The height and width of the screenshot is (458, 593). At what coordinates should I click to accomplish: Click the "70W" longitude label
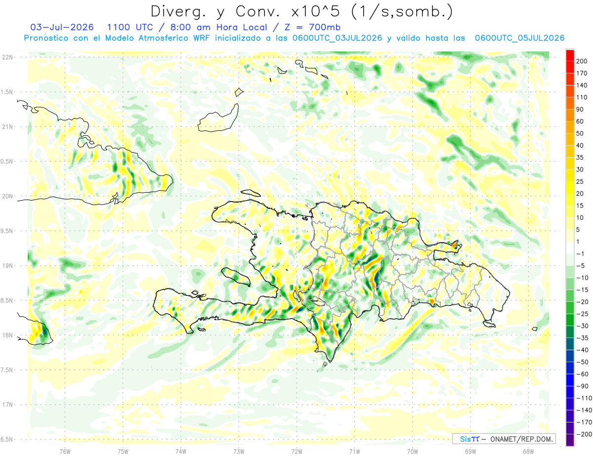[413, 451]
